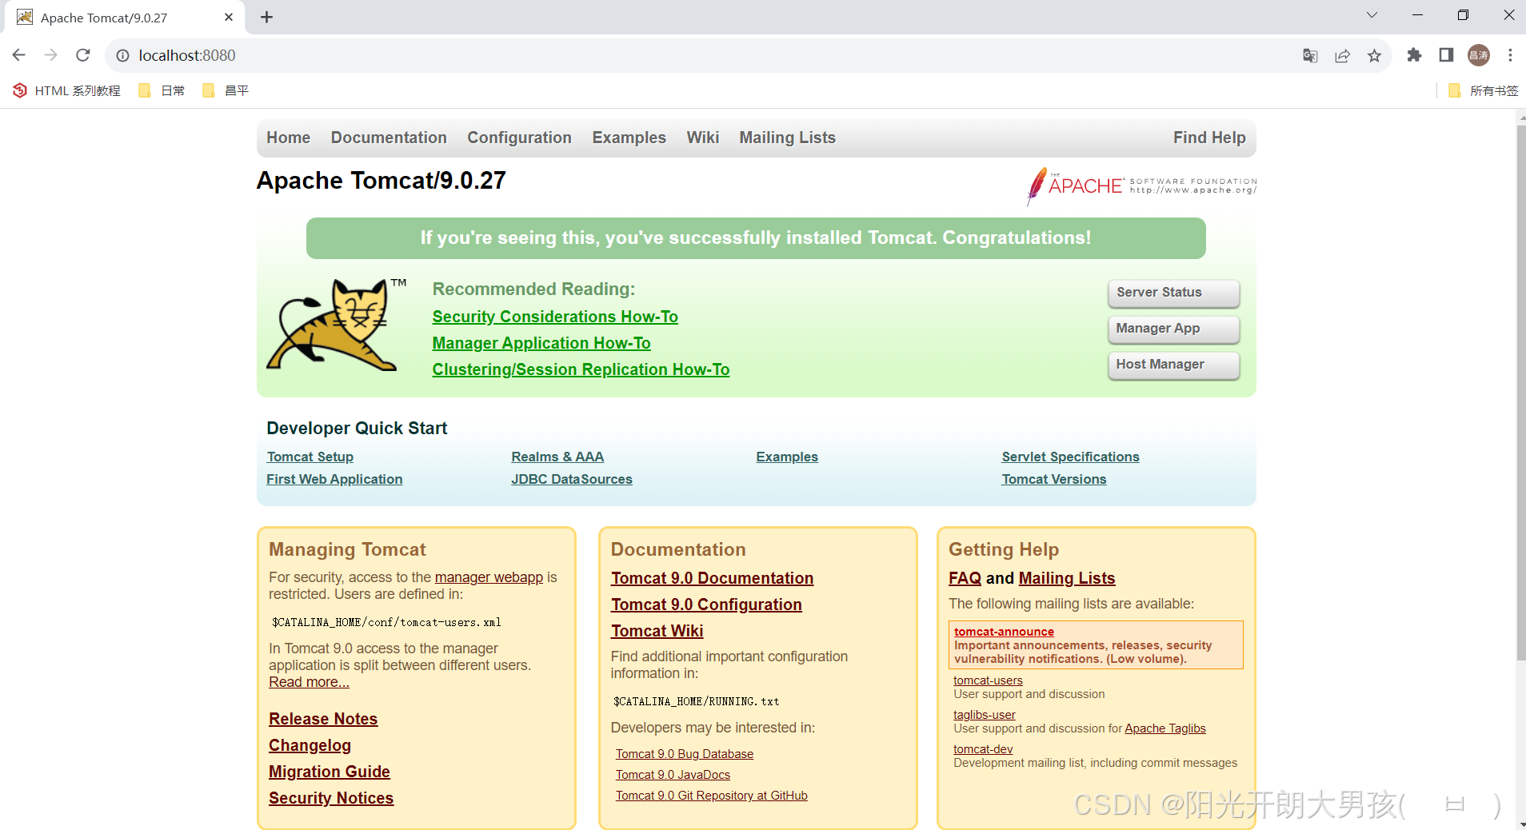Open the 昌平 bookmark folder
The width and height of the screenshot is (1526, 830).
click(226, 90)
